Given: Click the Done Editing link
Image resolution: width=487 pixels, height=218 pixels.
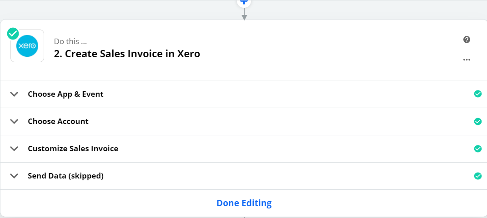Looking at the screenshot, I should click(x=244, y=203).
